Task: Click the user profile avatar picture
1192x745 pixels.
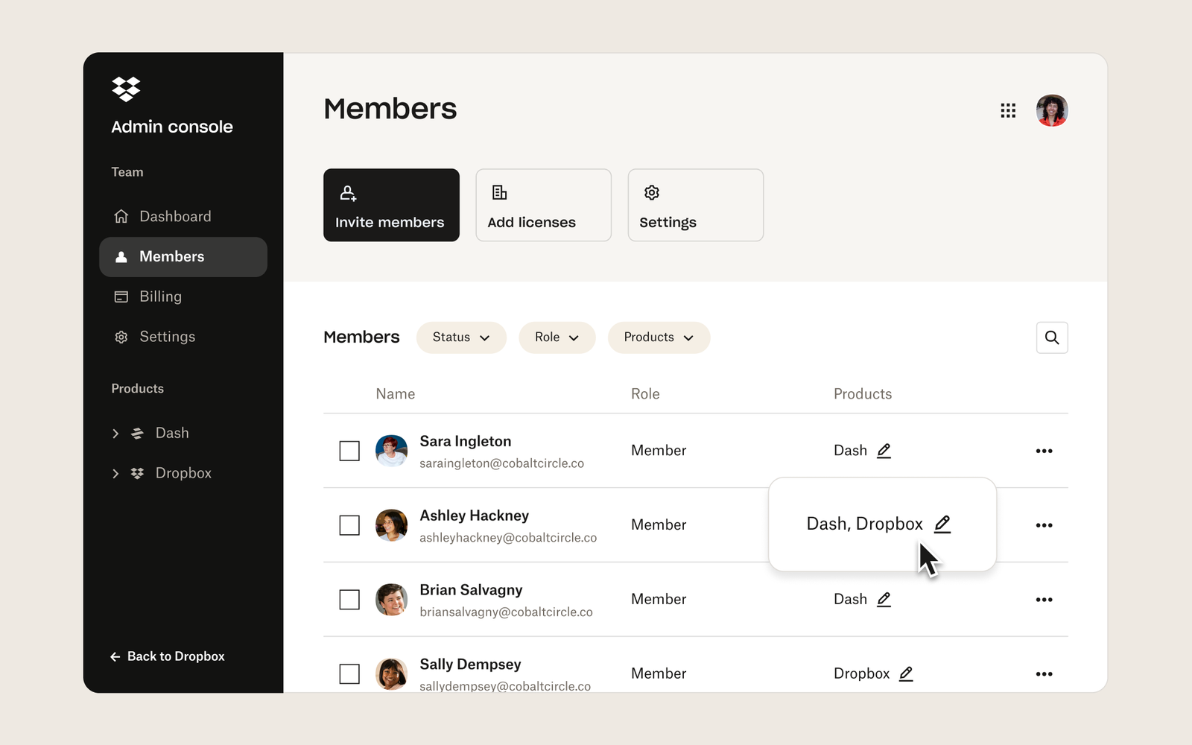Action: 1052,110
